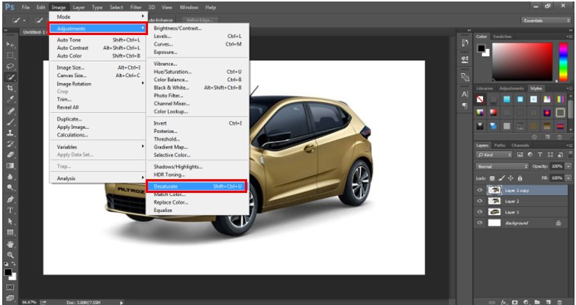Hide the Background layer
The height and width of the screenshot is (305, 576).
[480, 223]
